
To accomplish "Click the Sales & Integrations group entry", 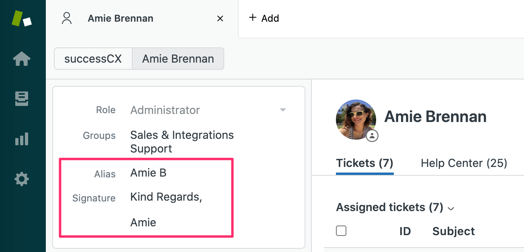I will pos(182,135).
